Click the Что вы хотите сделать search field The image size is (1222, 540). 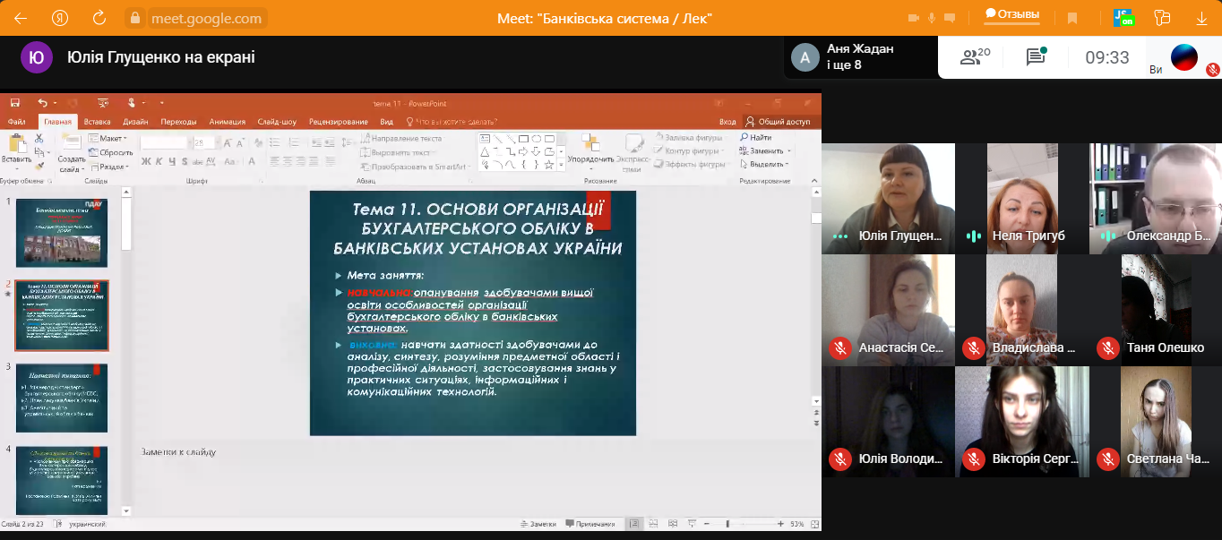point(452,122)
